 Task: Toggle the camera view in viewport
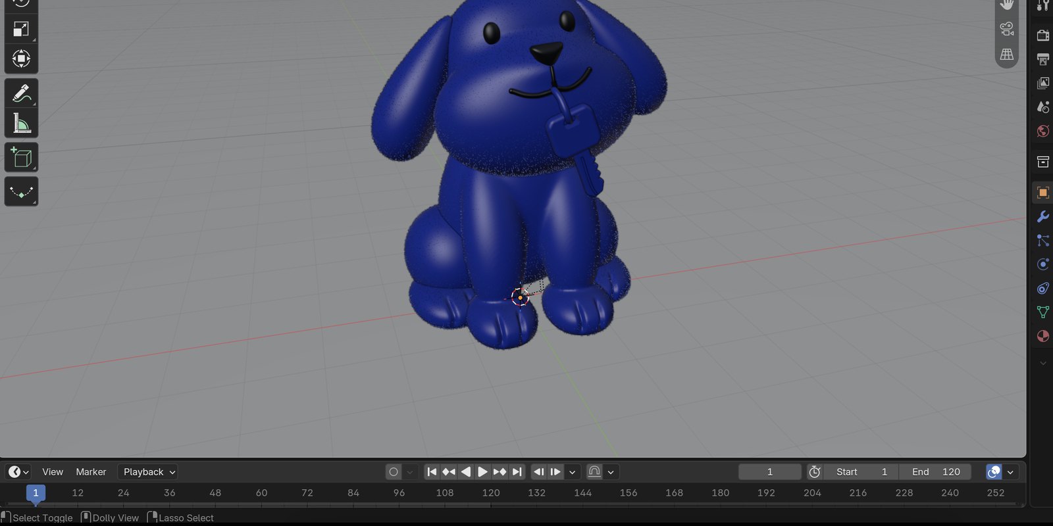pyautogui.click(x=1007, y=29)
